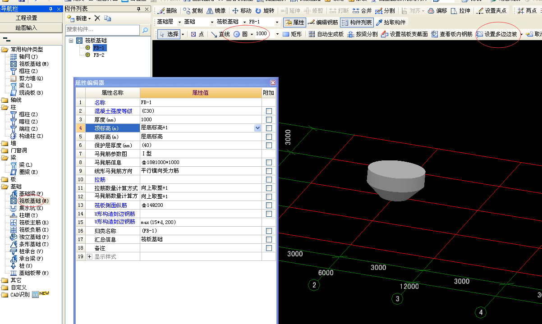Open 编辑钢筋 (edit rebar)

click(x=323, y=22)
